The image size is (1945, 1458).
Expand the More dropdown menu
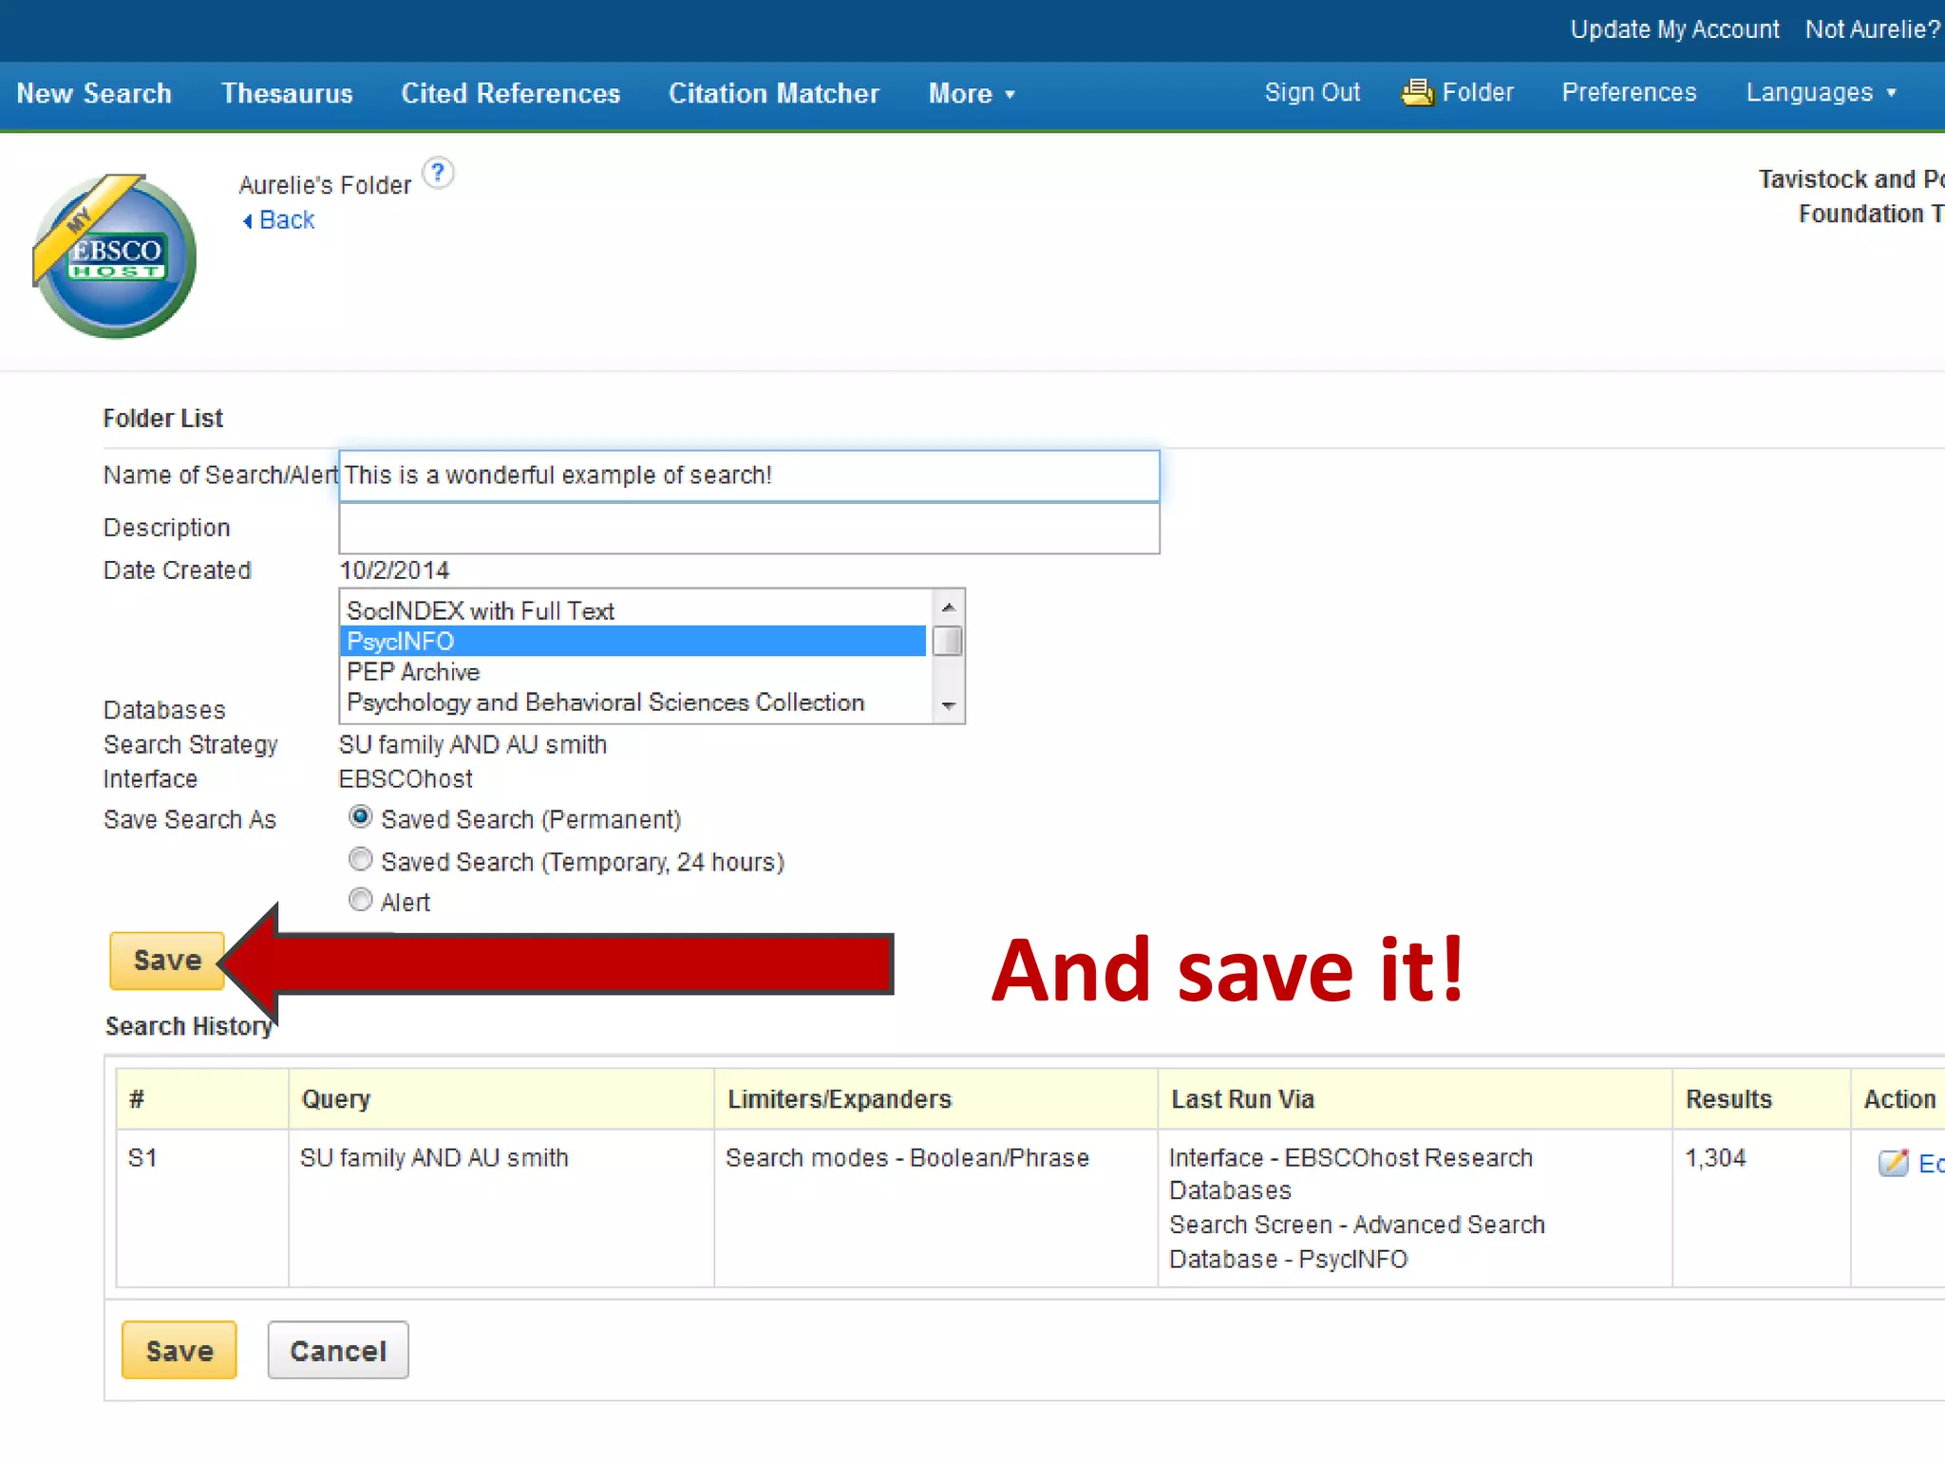point(971,93)
